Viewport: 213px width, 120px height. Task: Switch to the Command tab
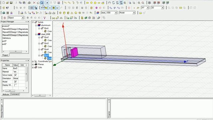coord(15,94)
